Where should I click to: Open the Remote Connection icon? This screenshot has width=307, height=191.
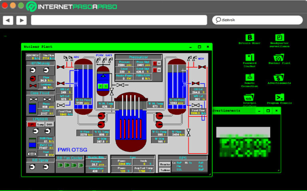(x=249, y=78)
